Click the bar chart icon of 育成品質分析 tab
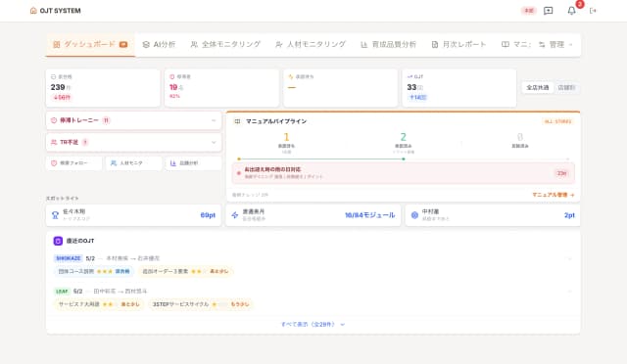This screenshot has width=627, height=364. (x=363, y=44)
